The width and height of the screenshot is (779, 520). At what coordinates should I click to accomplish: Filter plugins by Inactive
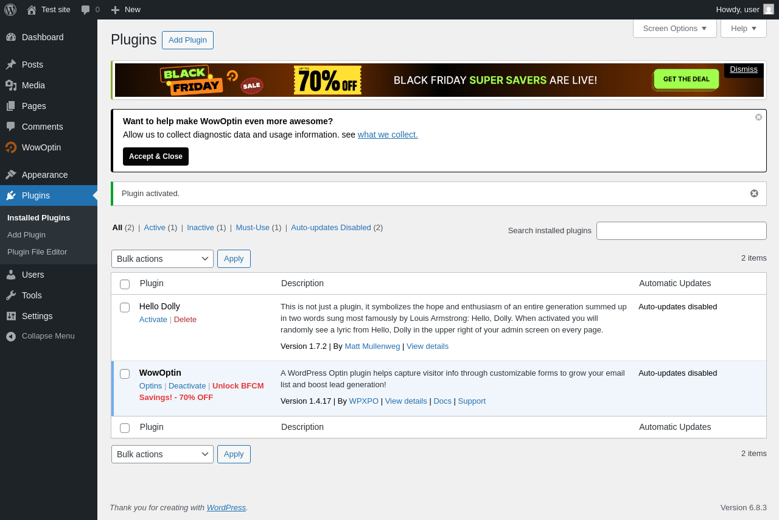click(x=200, y=228)
